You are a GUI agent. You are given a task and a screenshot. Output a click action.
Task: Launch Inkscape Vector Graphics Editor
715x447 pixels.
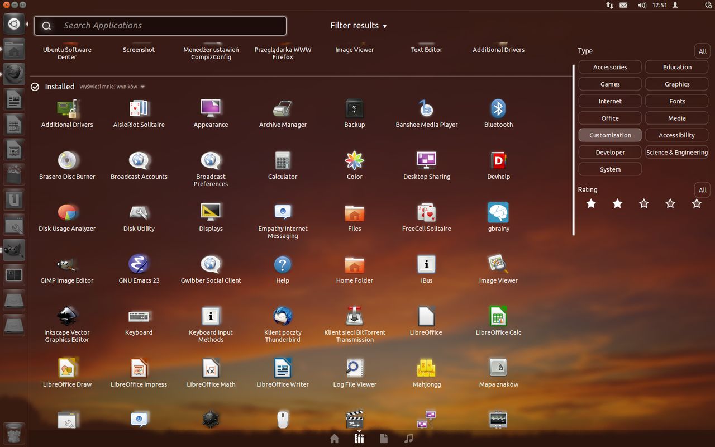coord(67,325)
